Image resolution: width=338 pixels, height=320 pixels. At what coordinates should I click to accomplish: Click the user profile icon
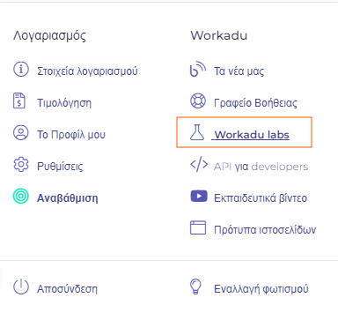pos(21,132)
